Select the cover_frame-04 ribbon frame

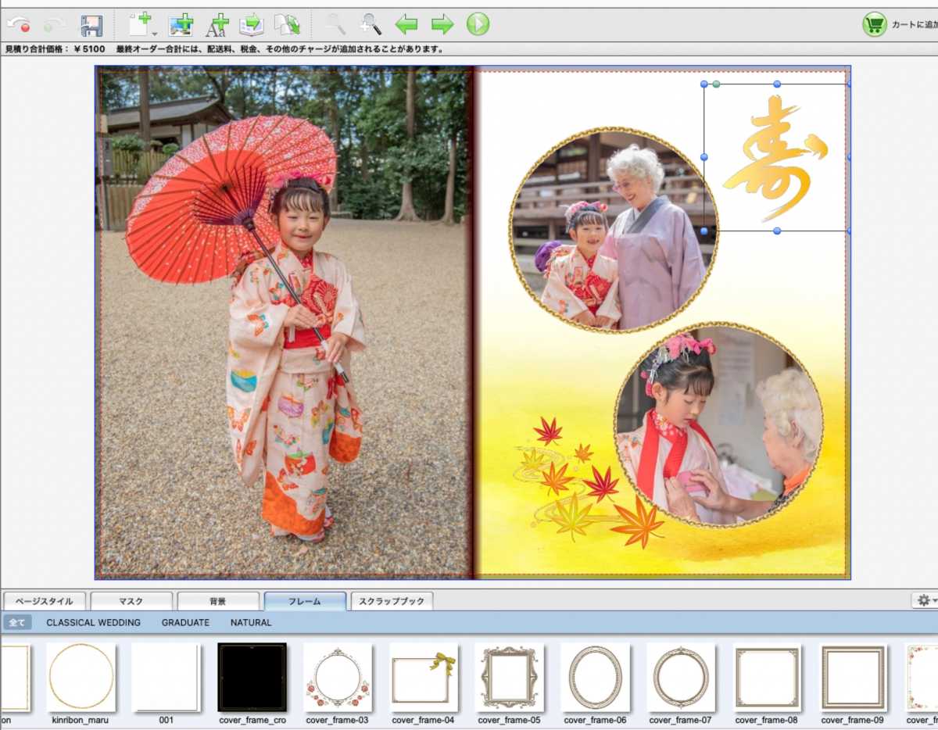pyautogui.click(x=423, y=677)
